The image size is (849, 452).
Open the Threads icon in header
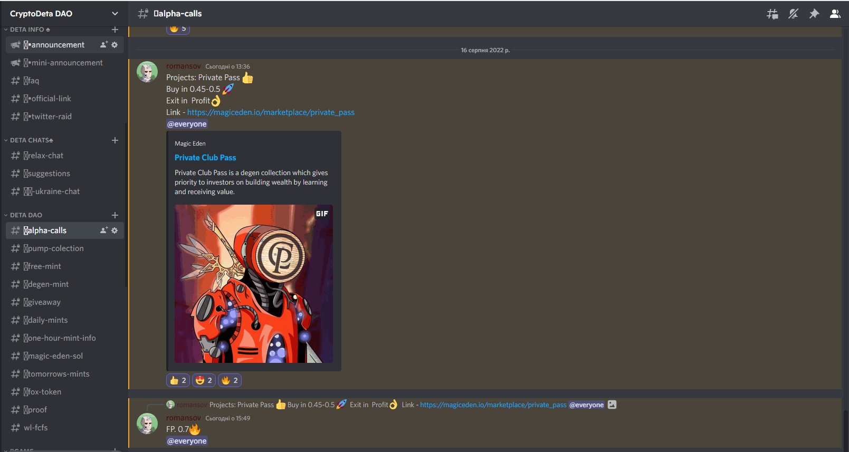pyautogui.click(x=772, y=14)
